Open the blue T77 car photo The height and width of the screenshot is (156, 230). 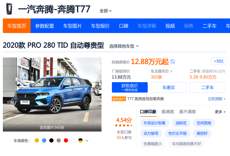(52, 94)
